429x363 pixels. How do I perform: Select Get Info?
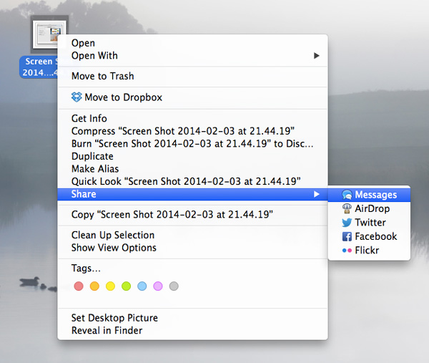pyautogui.click(x=192, y=118)
